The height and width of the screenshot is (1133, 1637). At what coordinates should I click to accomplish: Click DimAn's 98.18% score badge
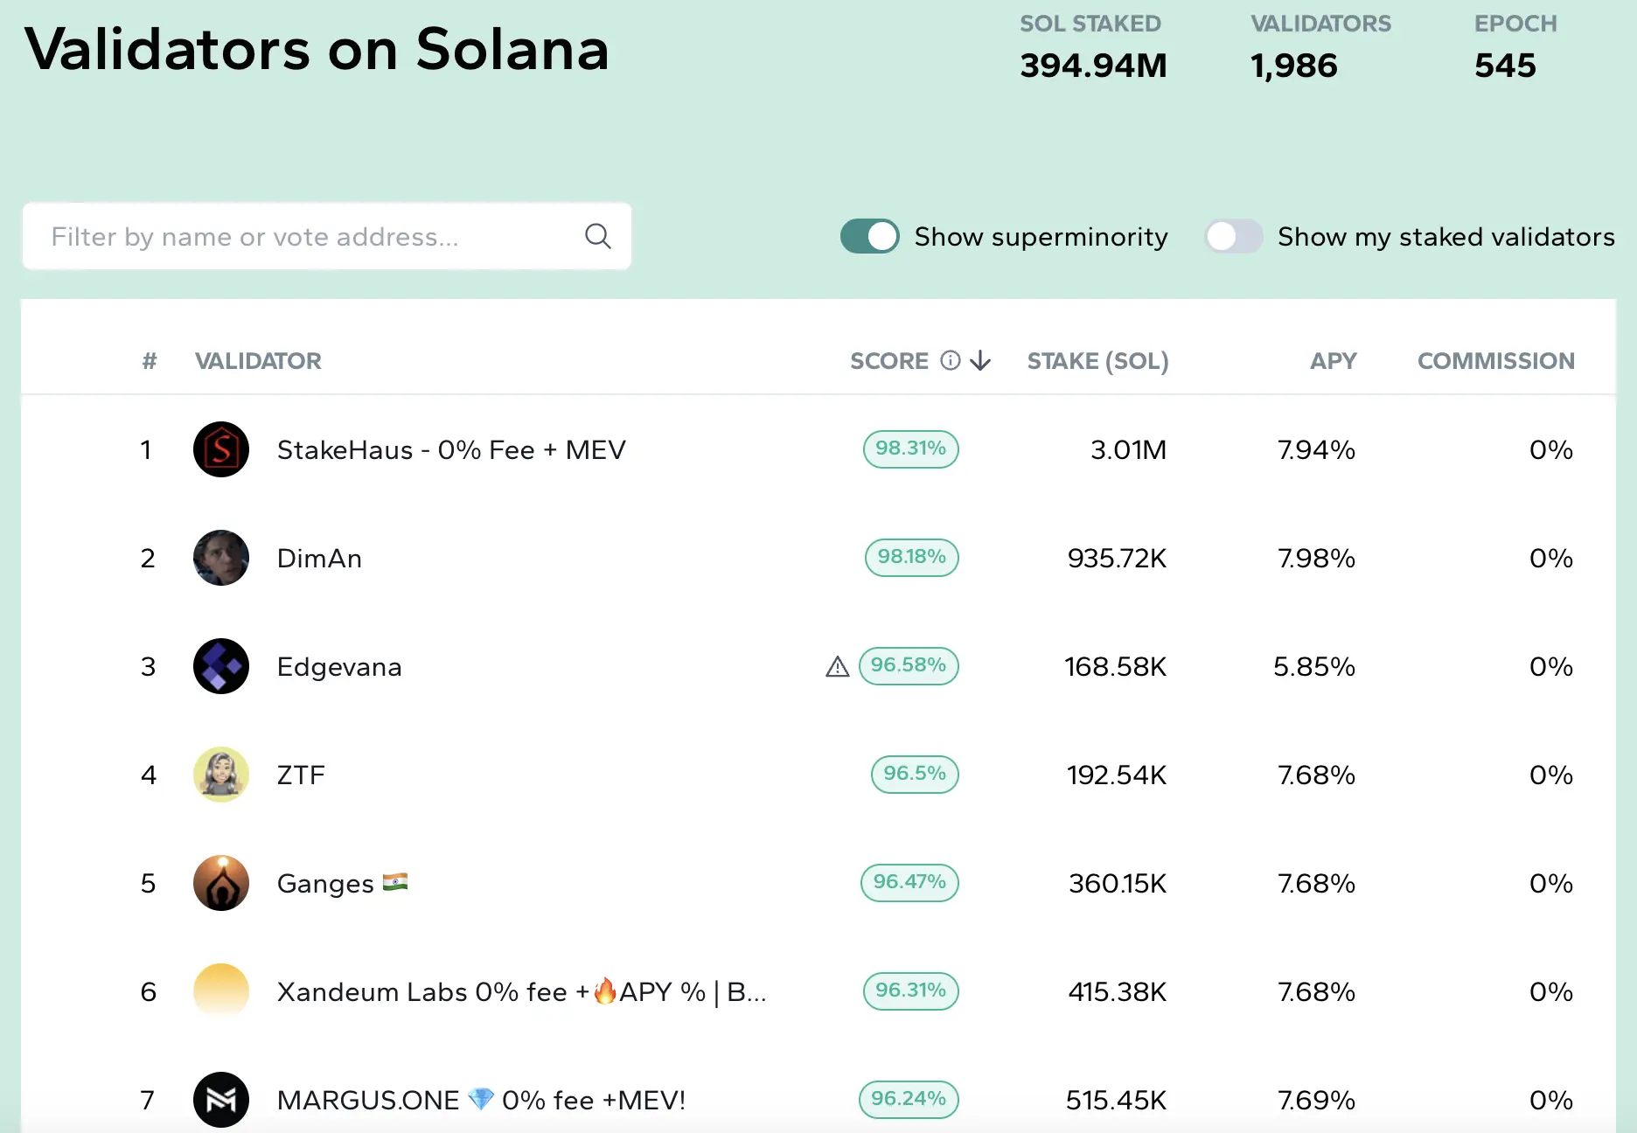click(911, 558)
